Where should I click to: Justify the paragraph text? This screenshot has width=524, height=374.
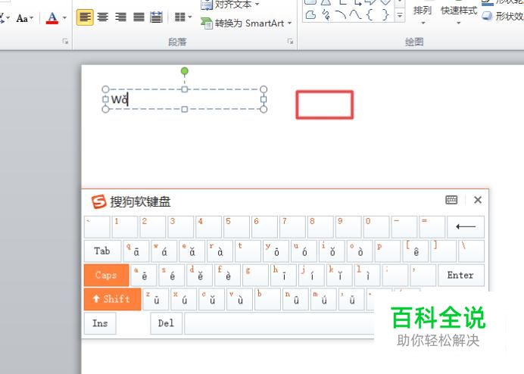tap(139, 17)
